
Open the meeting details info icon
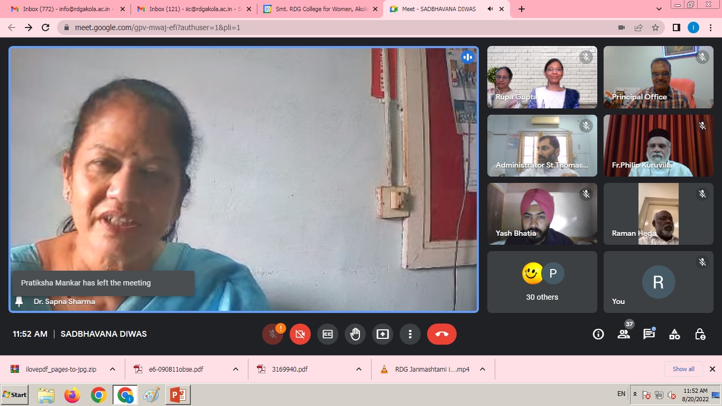pos(598,334)
